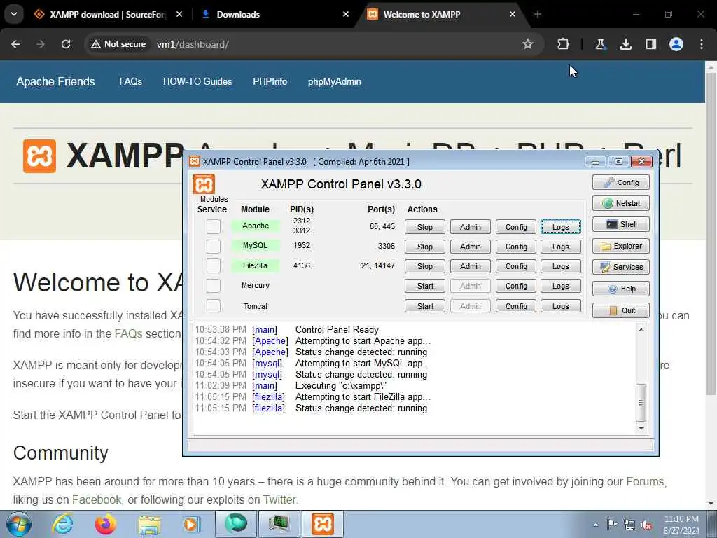Toggle the browser side panel
Screen dimensions: 717x538
click(650, 44)
